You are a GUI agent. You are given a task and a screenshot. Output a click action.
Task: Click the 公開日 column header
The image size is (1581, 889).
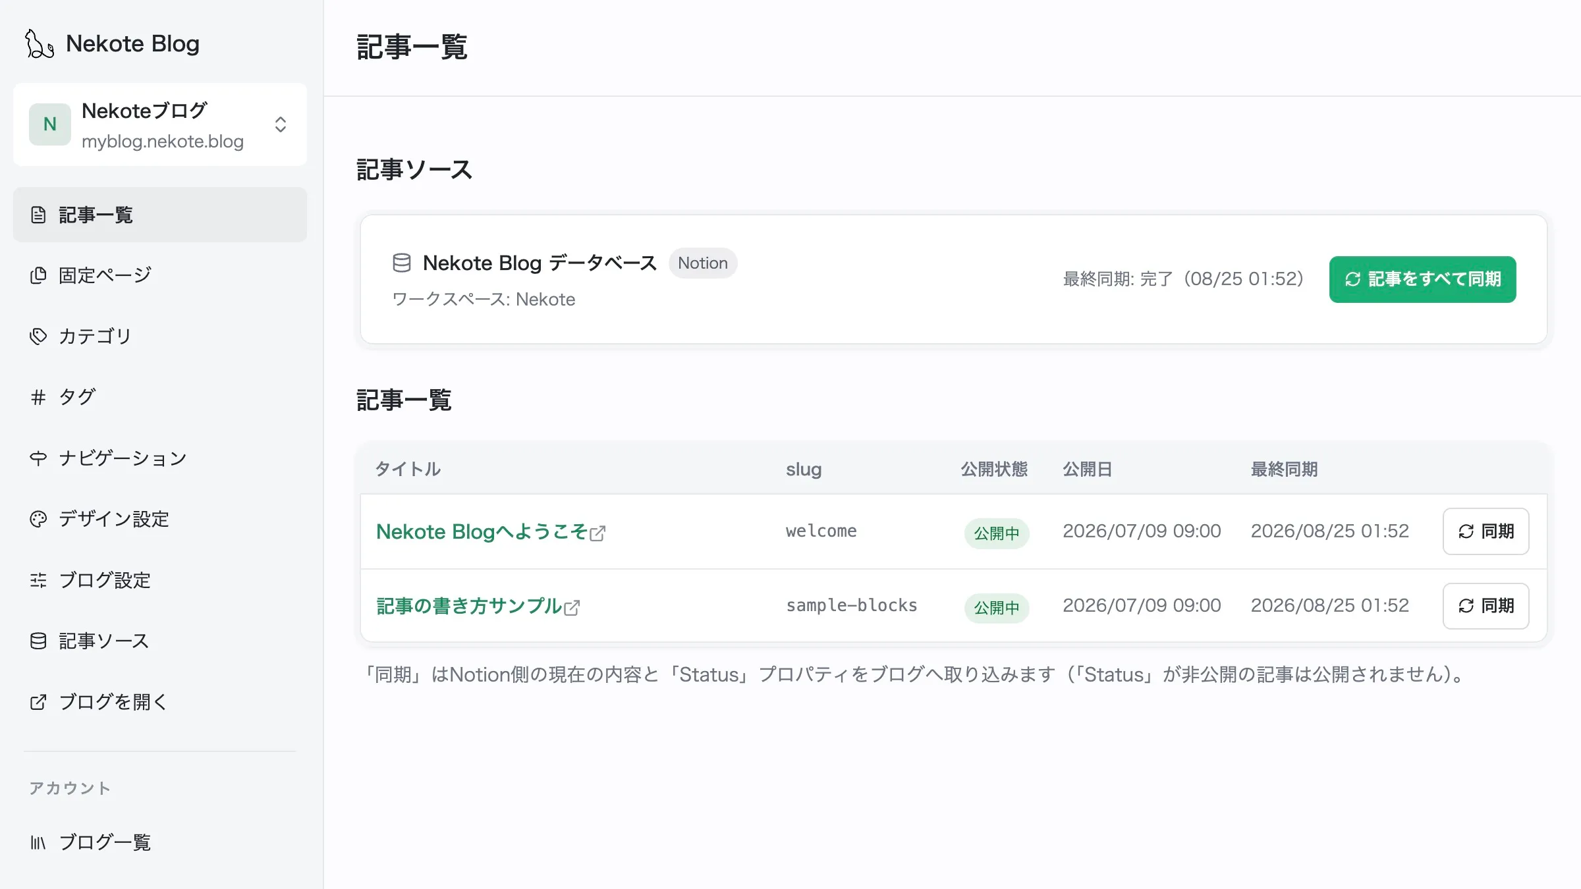pyautogui.click(x=1088, y=469)
